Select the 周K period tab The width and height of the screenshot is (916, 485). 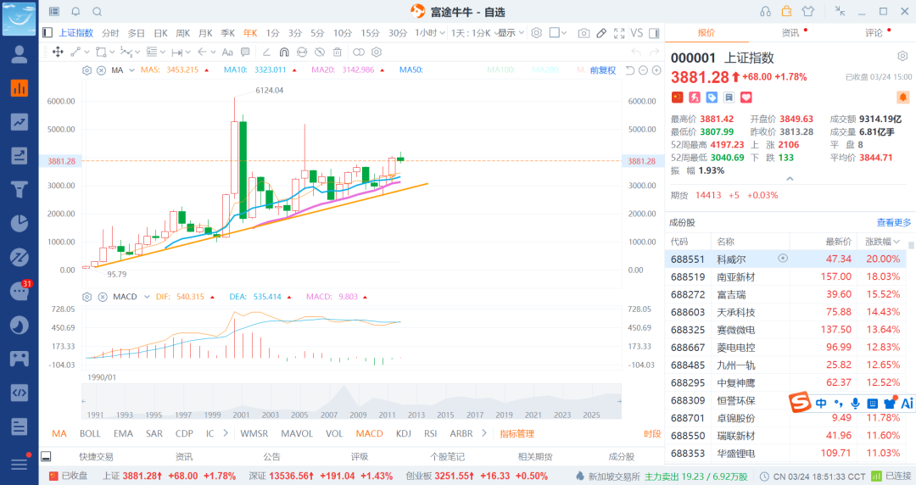183,33
